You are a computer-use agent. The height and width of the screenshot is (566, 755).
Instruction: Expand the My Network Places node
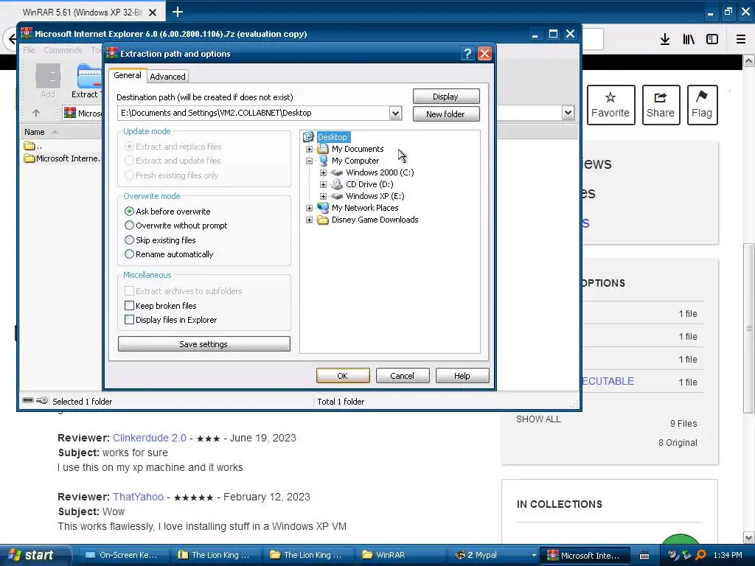tap(309, 208)
